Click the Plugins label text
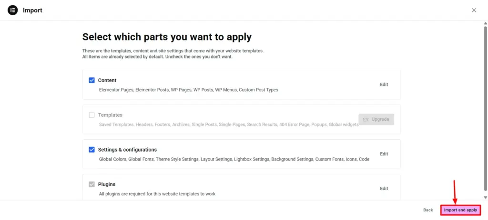The width and height of the screenshot is (488, 220). [107, 184]
